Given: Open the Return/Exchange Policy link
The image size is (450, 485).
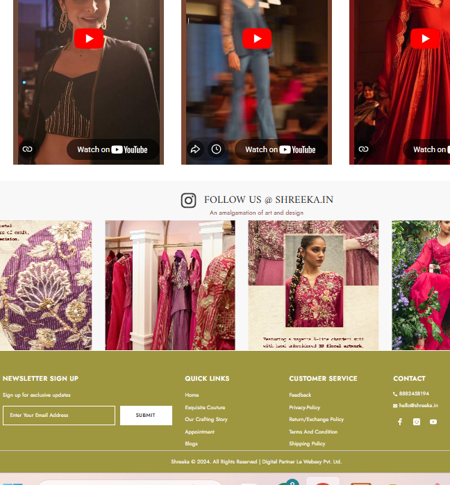Looking at the screenshot, I should pos(316,420).
